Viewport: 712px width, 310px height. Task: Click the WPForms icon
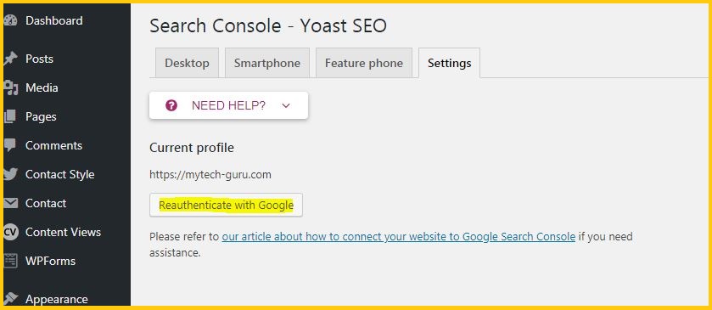(10, 261)
